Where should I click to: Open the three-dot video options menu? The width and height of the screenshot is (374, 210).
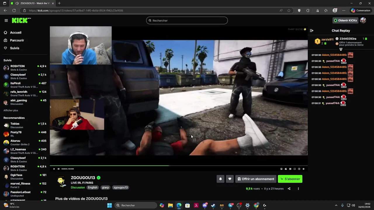(298, 189)
